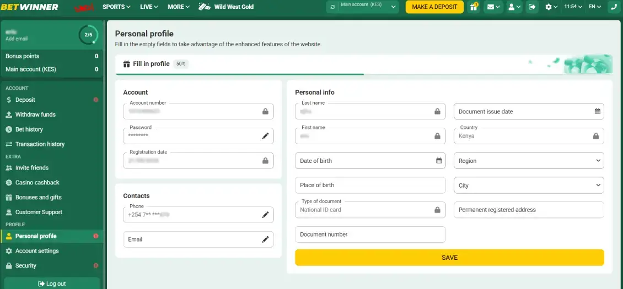Click the 2/5 profile progress circle
The image size is (623, 289).
click(88, 35)
